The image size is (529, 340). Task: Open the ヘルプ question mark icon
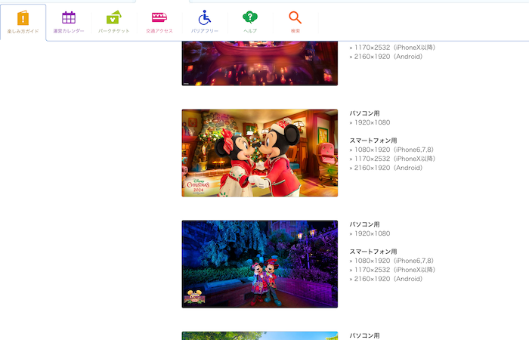click(250, 17)
